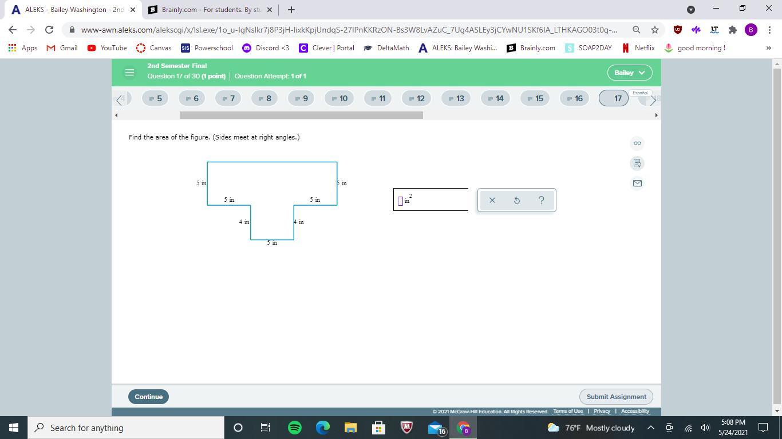
Task: Show hidden system tray icons
Action: [x=651, y=428]
